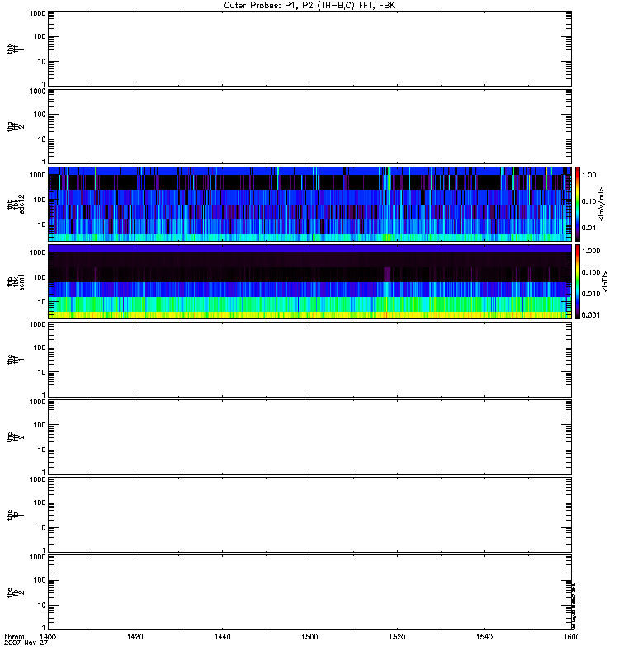Click the 1440 time tick label
Screen dimensions: 619x660
(223, 637)
